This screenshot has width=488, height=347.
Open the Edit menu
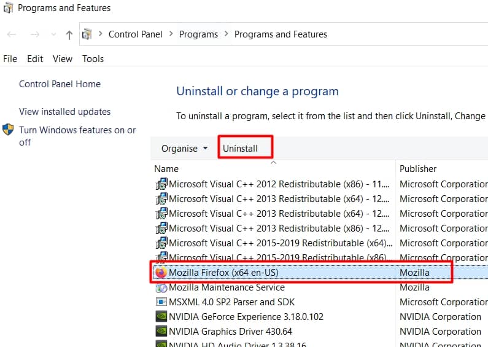tap(35, 58)
